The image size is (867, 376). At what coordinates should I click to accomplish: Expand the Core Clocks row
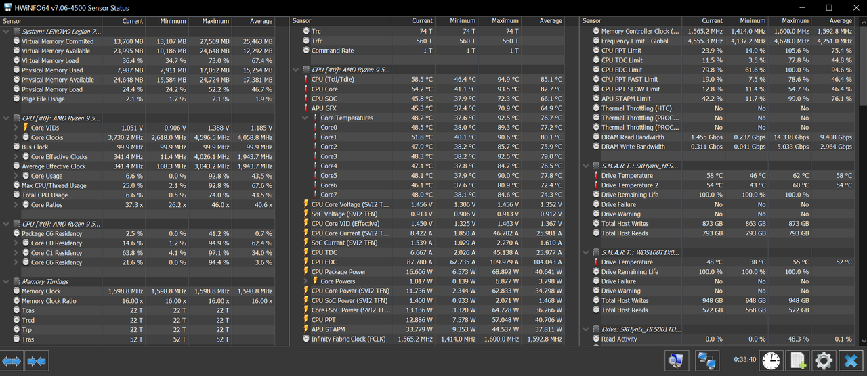click(16, 137)
